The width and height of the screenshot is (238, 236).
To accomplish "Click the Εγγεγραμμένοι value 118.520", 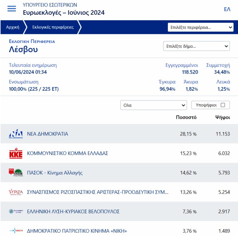I will click(190, 72).
